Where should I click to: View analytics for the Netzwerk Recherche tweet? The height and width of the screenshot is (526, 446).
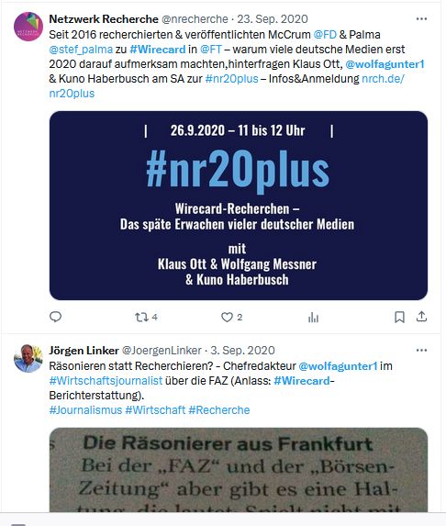313,317
